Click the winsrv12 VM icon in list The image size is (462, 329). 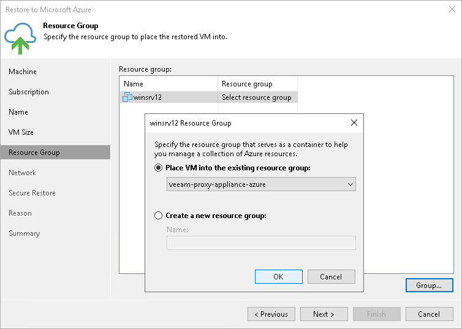(127, 97)
